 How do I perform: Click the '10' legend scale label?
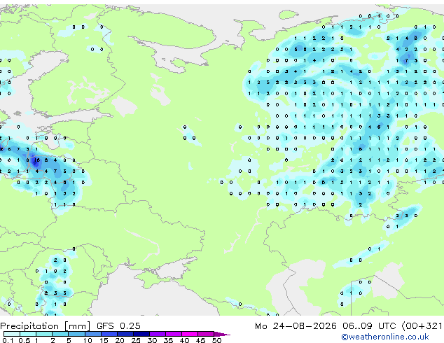click(x=88, y=340)
